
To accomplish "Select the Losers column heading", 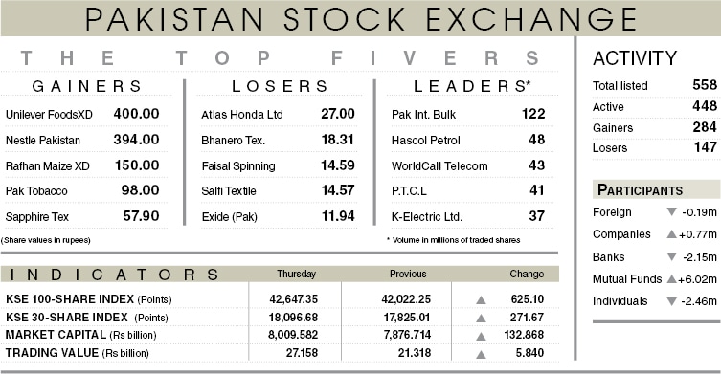I will [280, 86].
